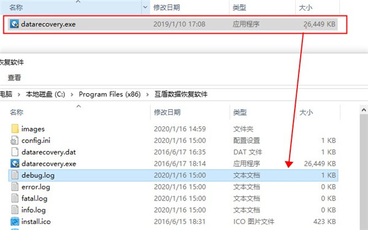This screenshot has height=230, width=368.
Task: Sort by 修改日期 column in the lower window
Action: point(167,112)
